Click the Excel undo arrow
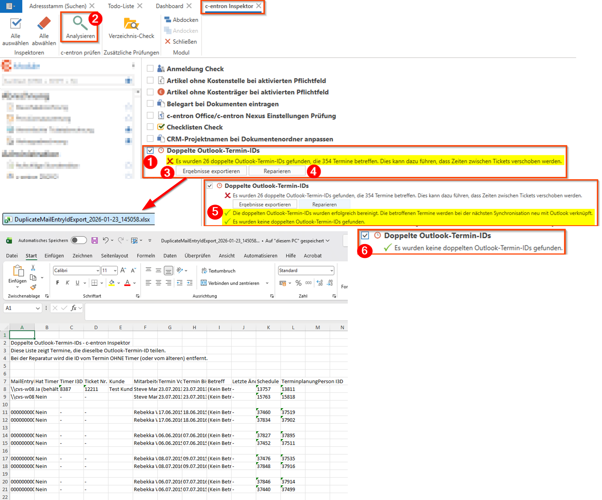 click(105, 240)
